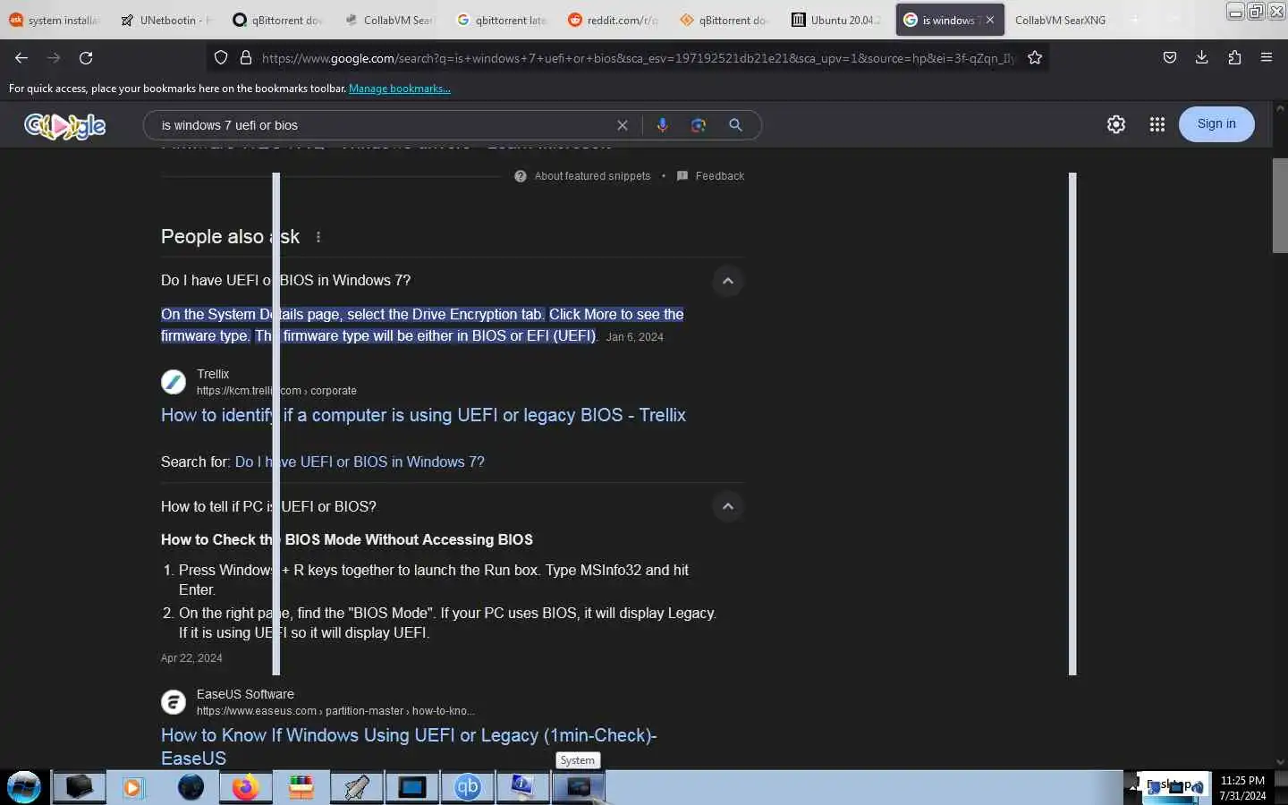The image size is (1288, 805).
Task: Click the Trellix source name
Action: coord(213,374)
